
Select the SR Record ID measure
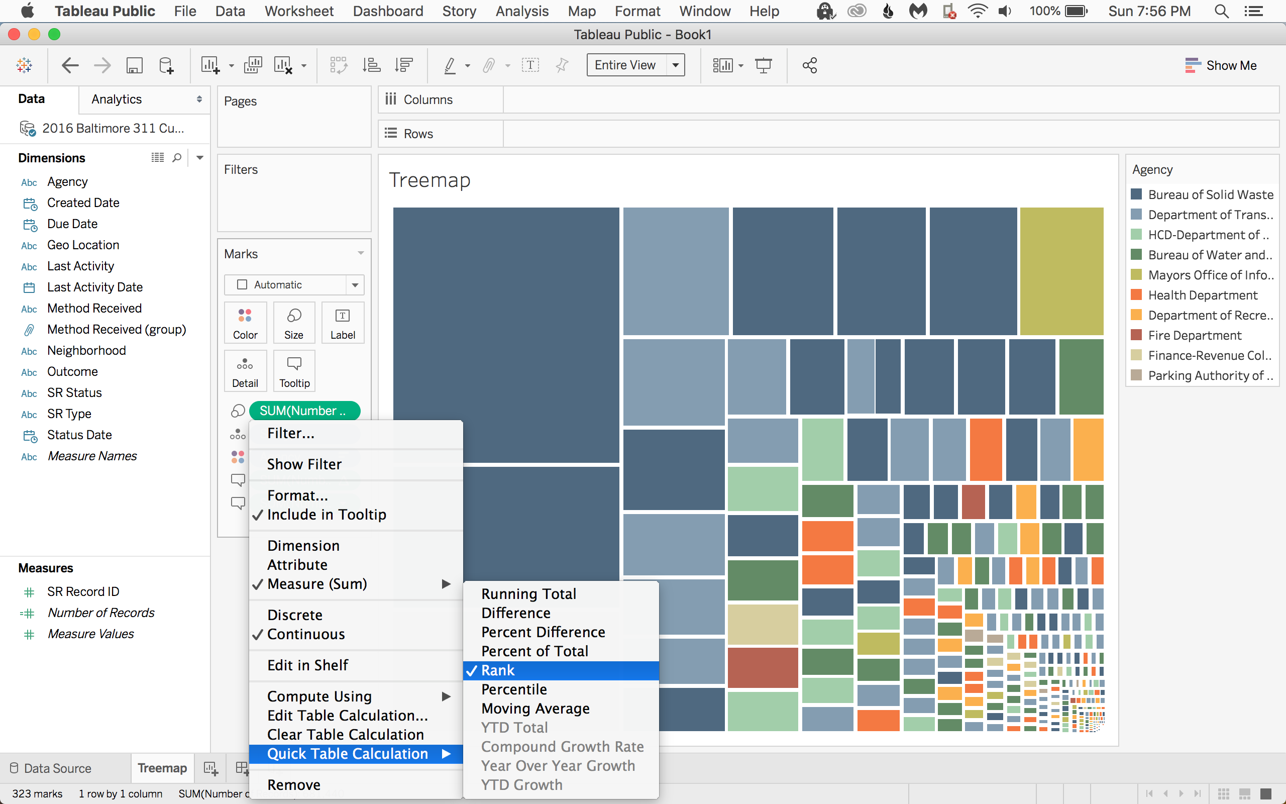pyautogui.click(x=83, y=592)
